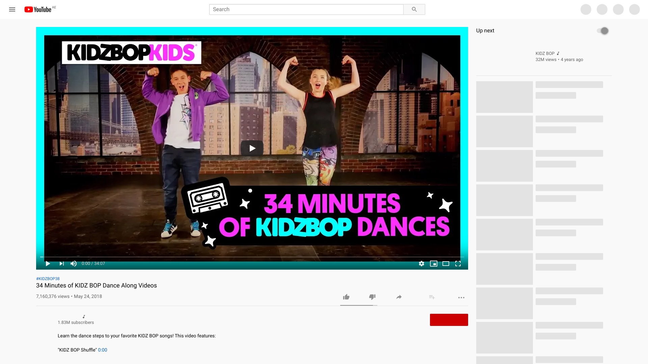
Task: Click into the Search input field
Action: pos(306,9)
